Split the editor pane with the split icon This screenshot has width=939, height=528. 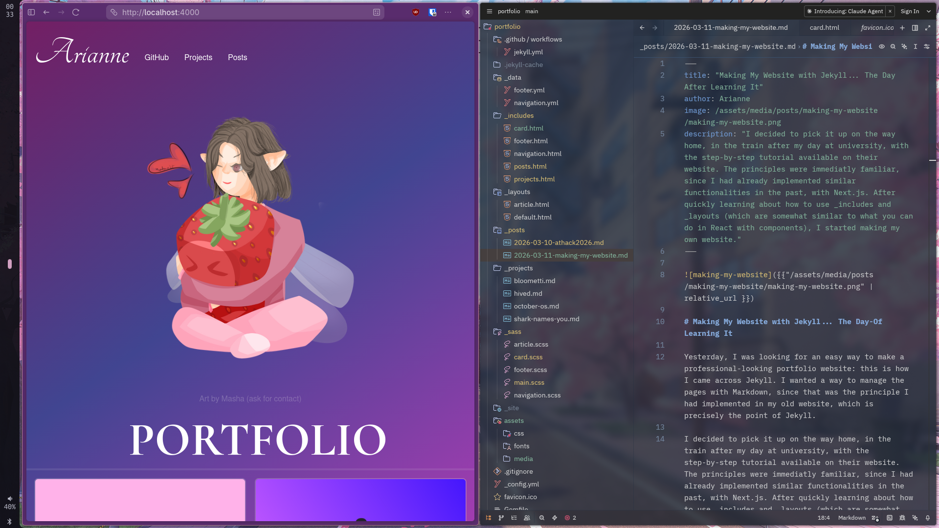click(915, 28)
